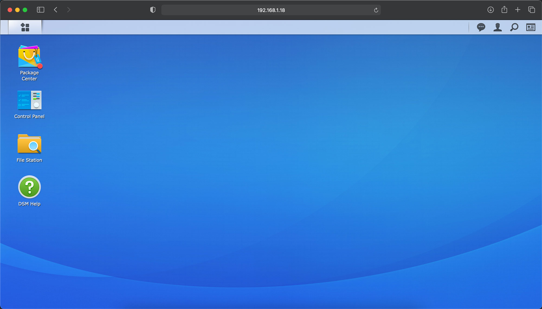The height and width of the screenshot is (309, 542).
Task: Go back to previous page
Action: click(x=56, y=10)
